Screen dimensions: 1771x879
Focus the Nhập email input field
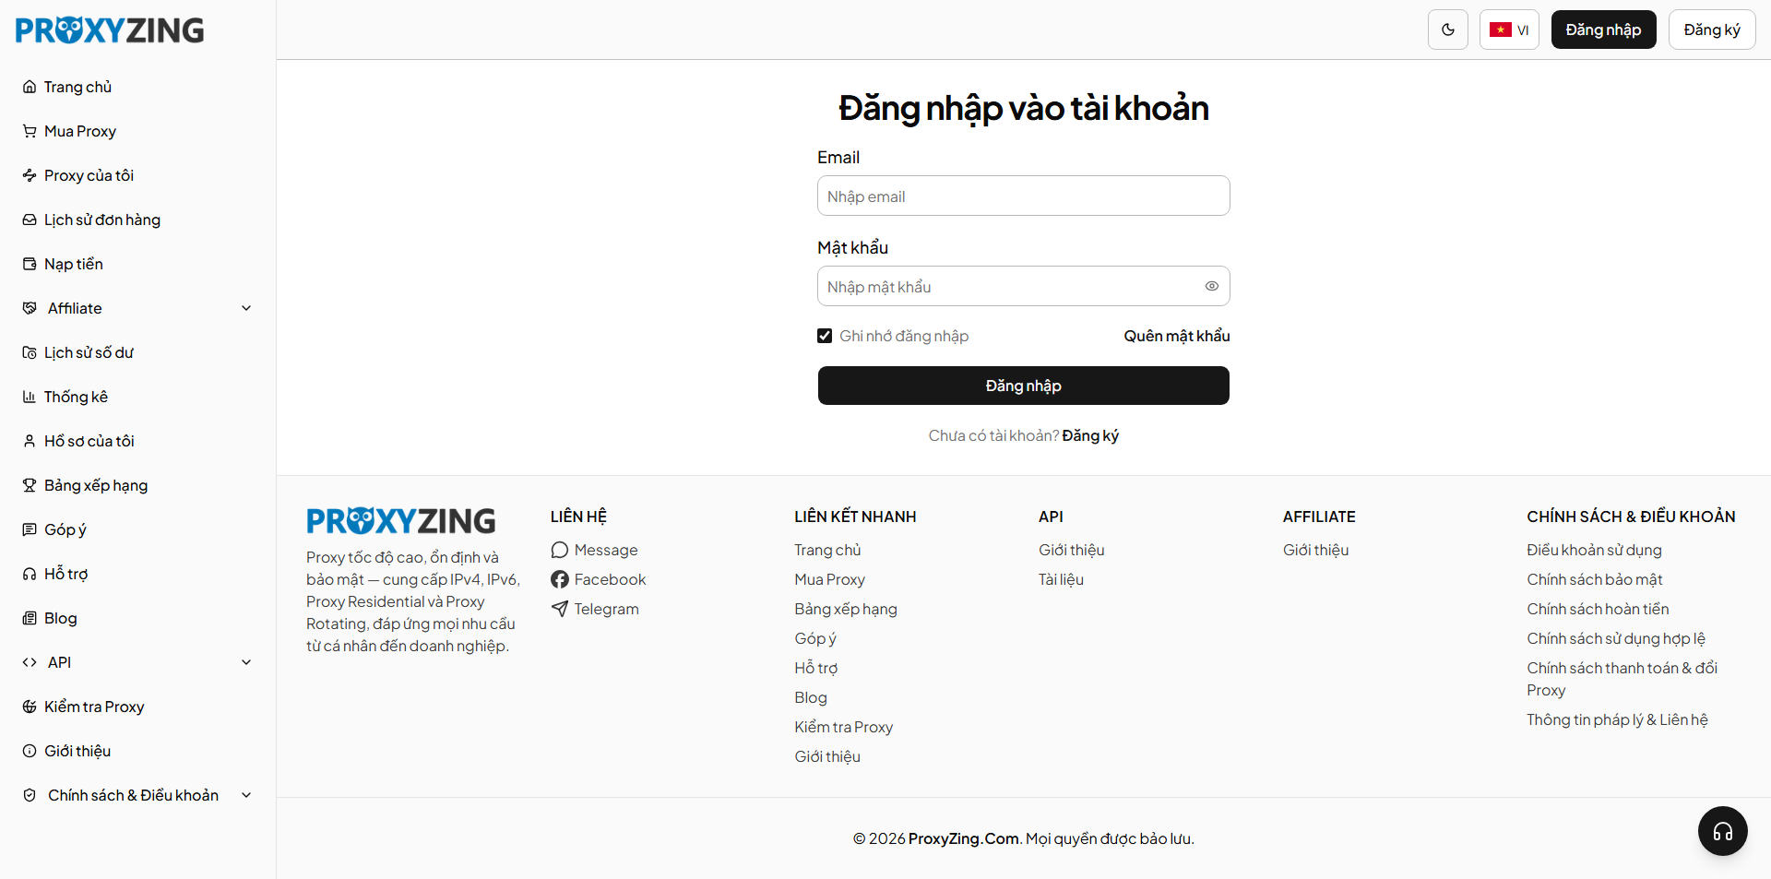click(x=1023, y=196)
